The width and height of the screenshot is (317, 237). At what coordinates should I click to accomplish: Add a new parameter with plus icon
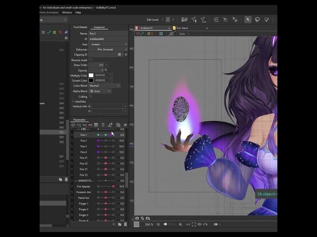(x=113, y=224)
